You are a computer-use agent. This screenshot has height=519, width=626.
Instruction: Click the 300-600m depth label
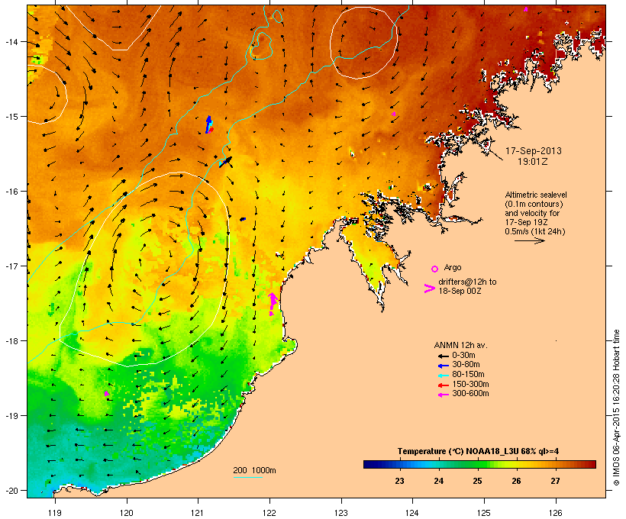click(470, 394)
